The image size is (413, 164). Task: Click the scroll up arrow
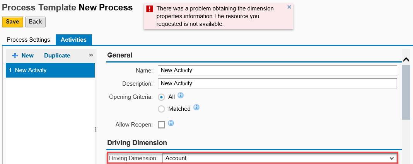click(406, 60)
